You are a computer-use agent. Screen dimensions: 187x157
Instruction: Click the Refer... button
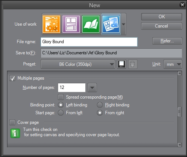click(167, 41)
